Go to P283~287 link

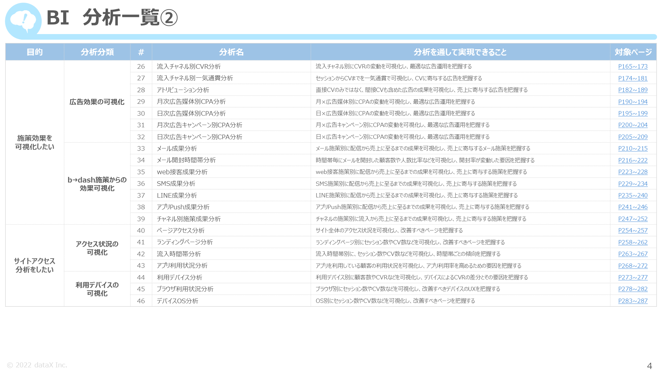633,301
